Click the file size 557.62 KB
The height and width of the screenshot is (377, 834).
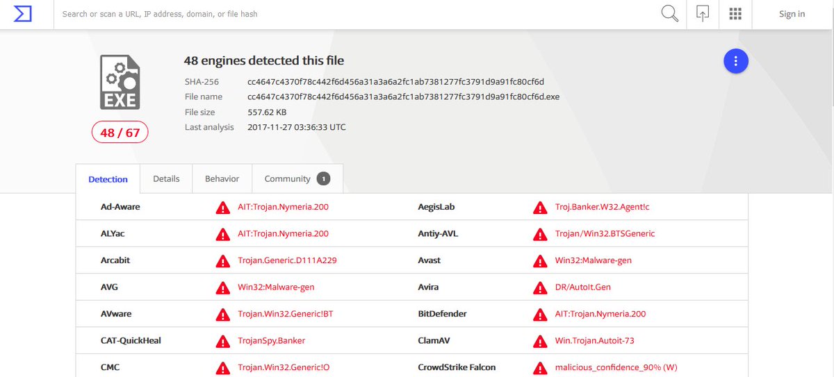267,112
